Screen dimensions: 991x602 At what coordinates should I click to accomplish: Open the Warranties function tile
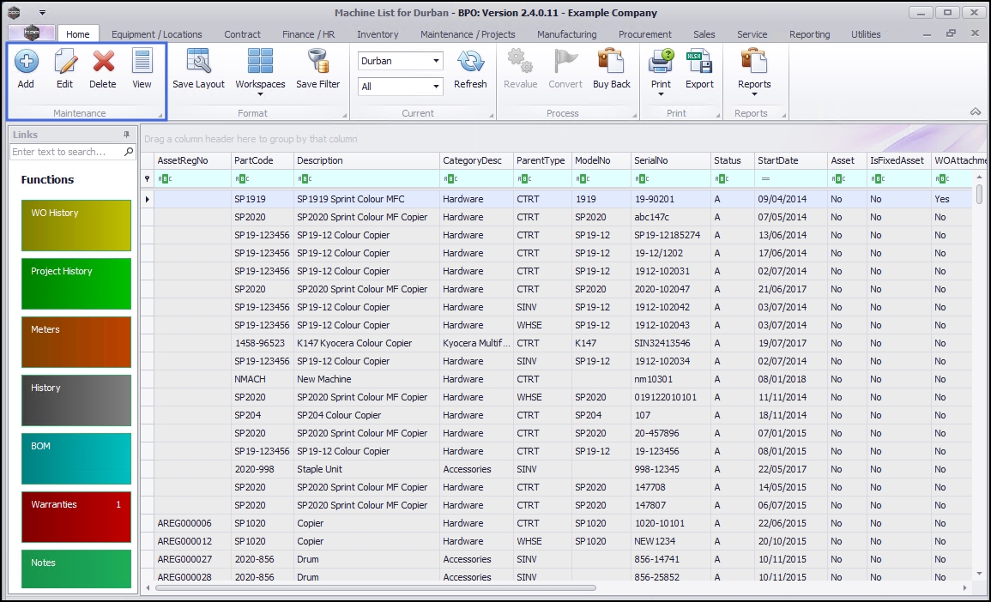[x=76, y=517]
